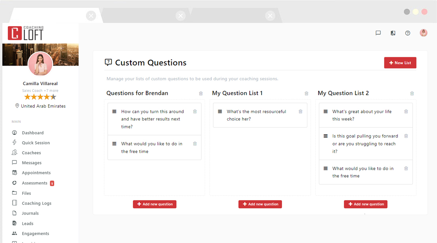Delete the 'Questions for Brendan' list

point(201,94)
